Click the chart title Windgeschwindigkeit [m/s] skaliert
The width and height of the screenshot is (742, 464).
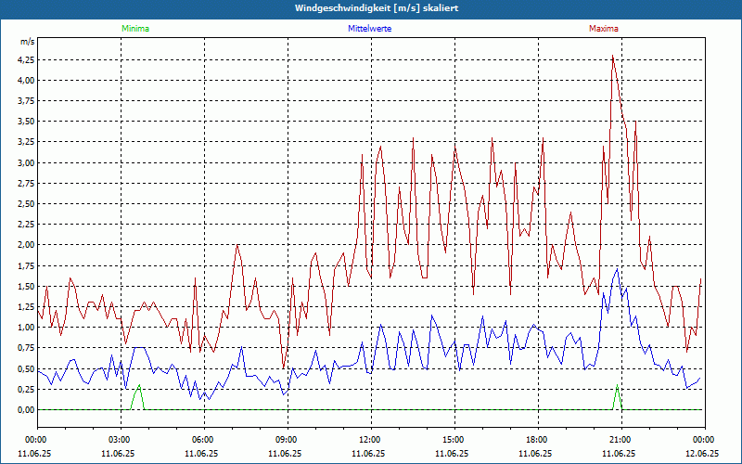(377, 8)
